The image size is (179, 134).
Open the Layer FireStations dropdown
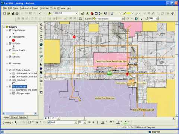(x=123, y=19)
